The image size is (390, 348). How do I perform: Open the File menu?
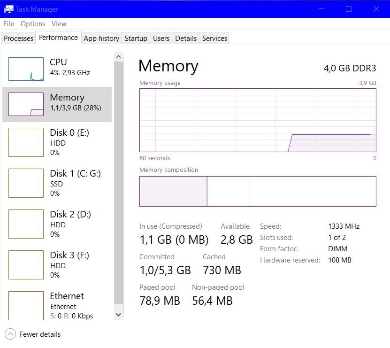click(x=8, y=24)
